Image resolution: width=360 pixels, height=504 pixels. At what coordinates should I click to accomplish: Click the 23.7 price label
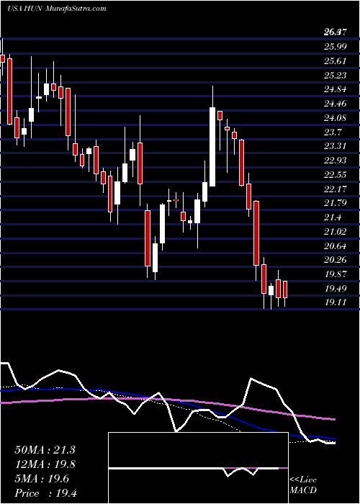tap(333, 132)
